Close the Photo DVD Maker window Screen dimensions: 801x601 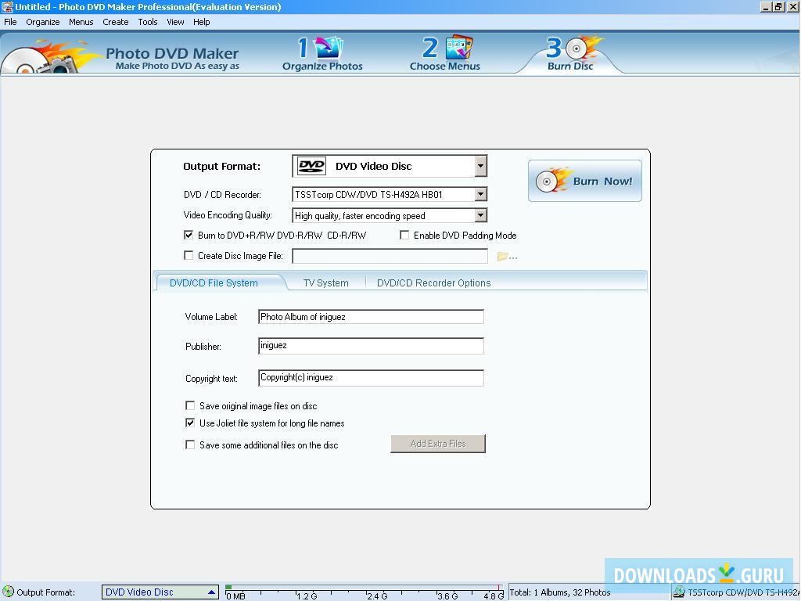point(793,6)
